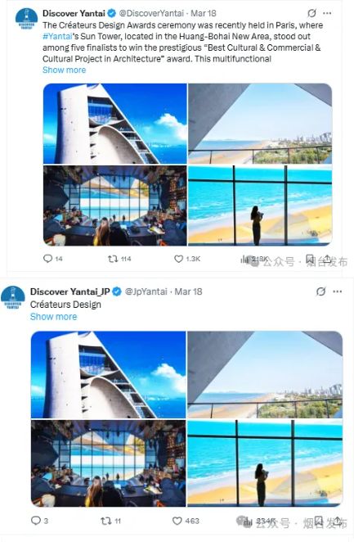Open the Sun Tower exterior photo in first tweet
The width and height of the screenshot is (354, 542).
pos(115,124)
